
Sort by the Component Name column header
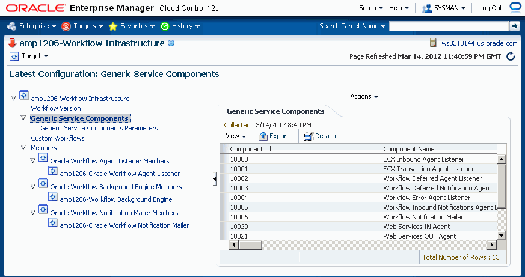[x=439, y=149]
